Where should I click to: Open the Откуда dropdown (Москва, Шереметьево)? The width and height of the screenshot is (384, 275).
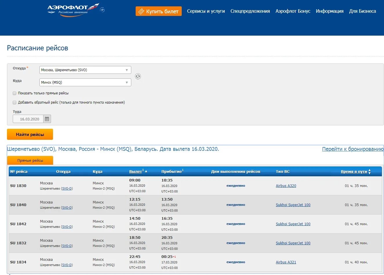pyautogui.click(x=85, y=70)
